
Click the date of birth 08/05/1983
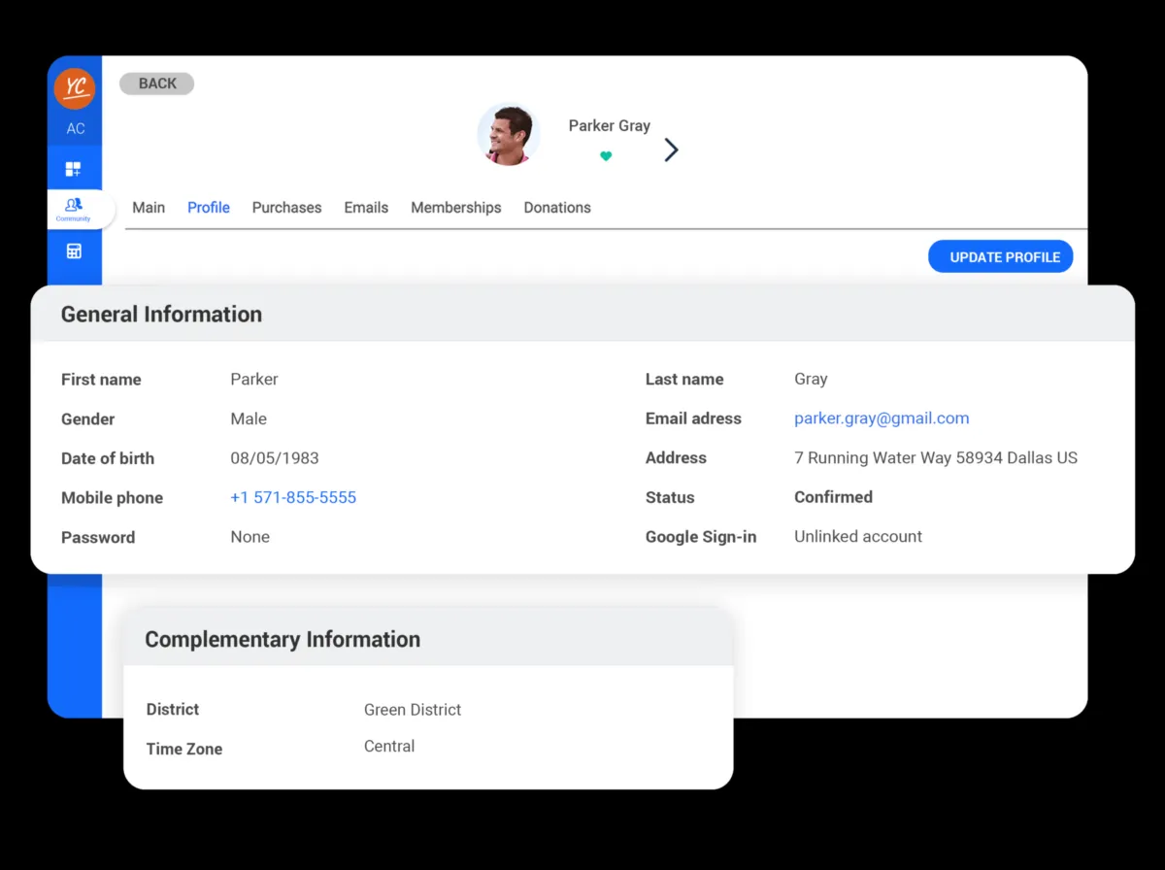pos(275,458)
